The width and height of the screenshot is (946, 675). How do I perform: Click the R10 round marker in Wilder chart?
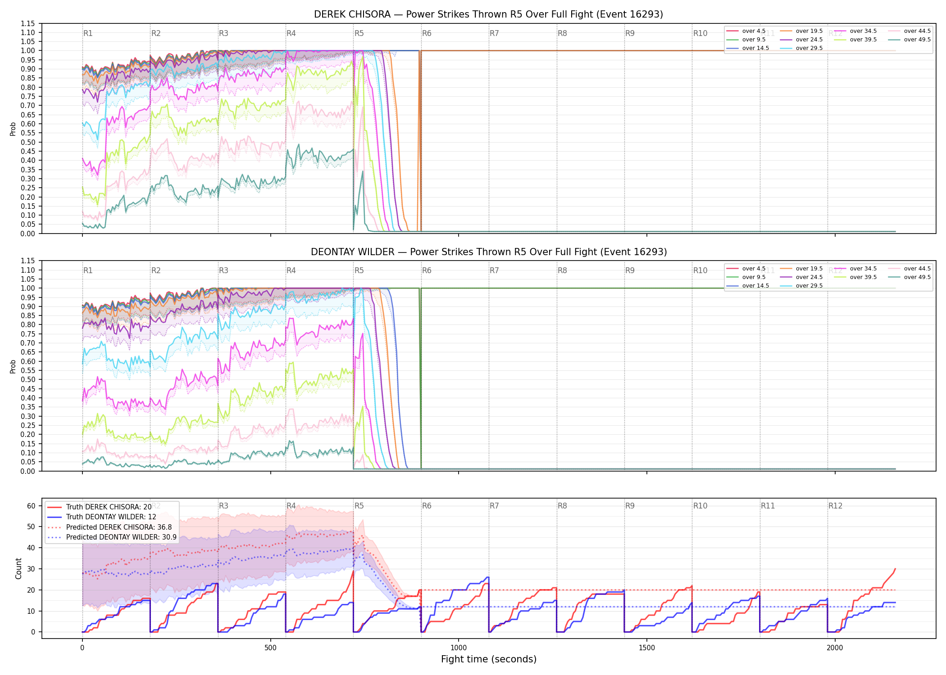(x=700, y=270)
